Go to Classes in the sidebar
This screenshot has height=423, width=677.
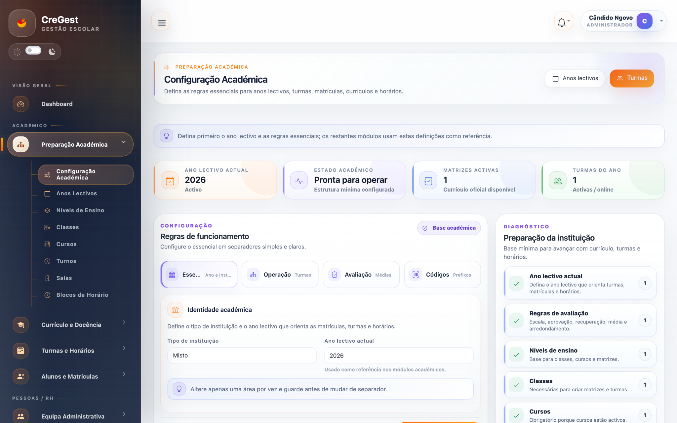[67, 227]
